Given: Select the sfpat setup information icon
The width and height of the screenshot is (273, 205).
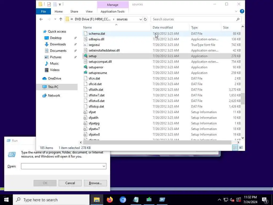Looking at the screenshot, I should (x=86, y=112).
